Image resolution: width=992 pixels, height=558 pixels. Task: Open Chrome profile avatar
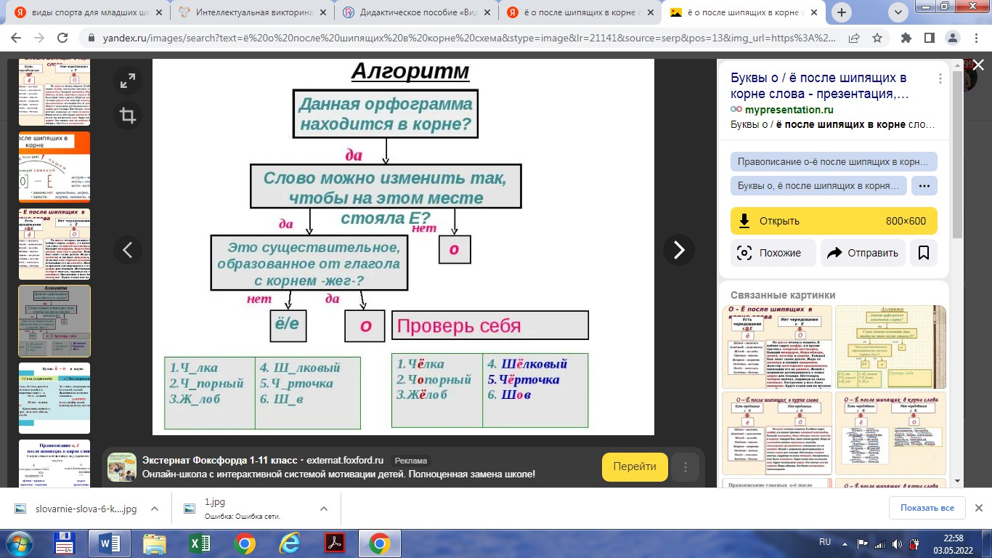pos(953,38)
